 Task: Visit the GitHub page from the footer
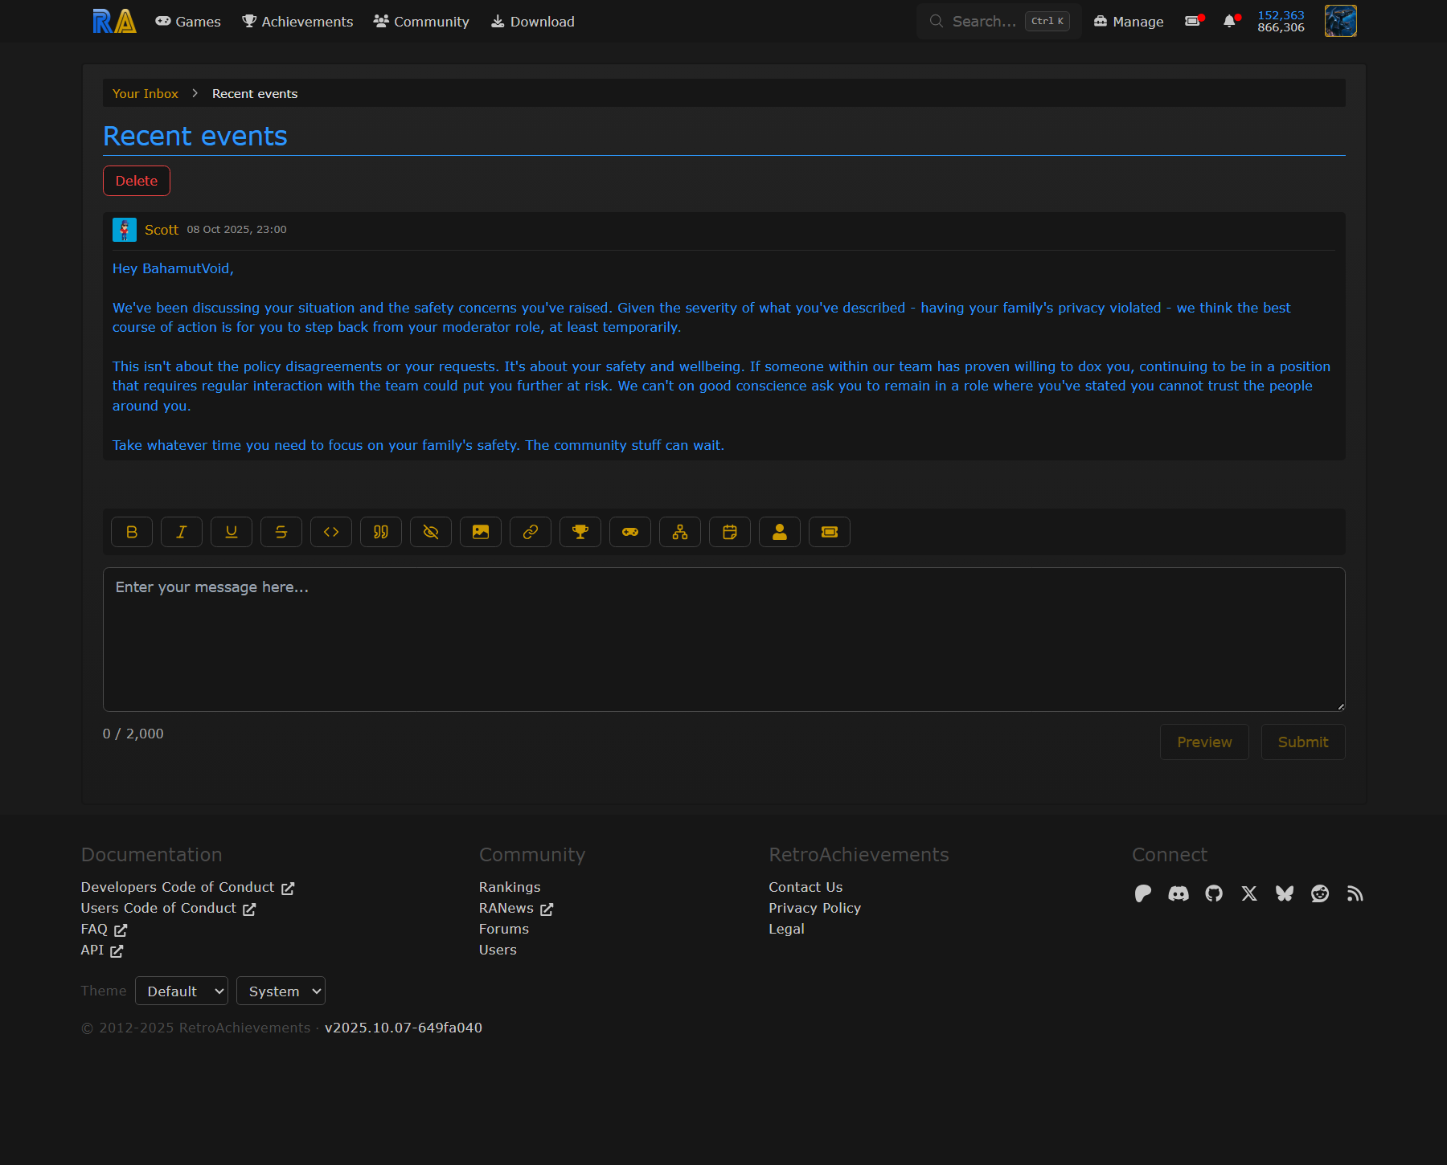(1214, 893)
